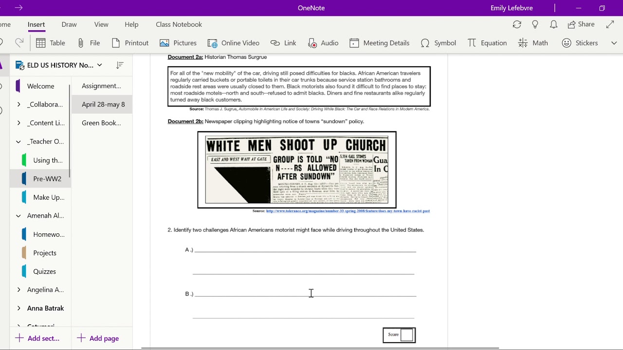Expand the Anna Batrak student group
The width and height of the screenshot is (623, 350).
tap(18, 308)
